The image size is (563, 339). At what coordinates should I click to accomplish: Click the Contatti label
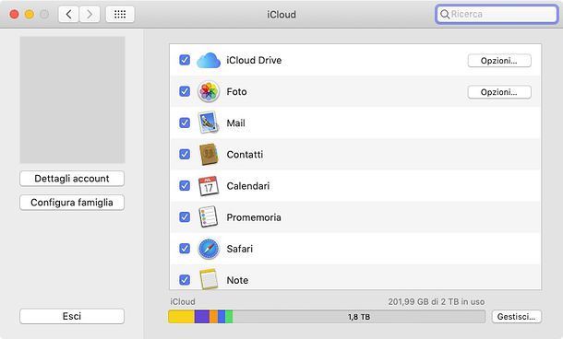click(245, 155)
